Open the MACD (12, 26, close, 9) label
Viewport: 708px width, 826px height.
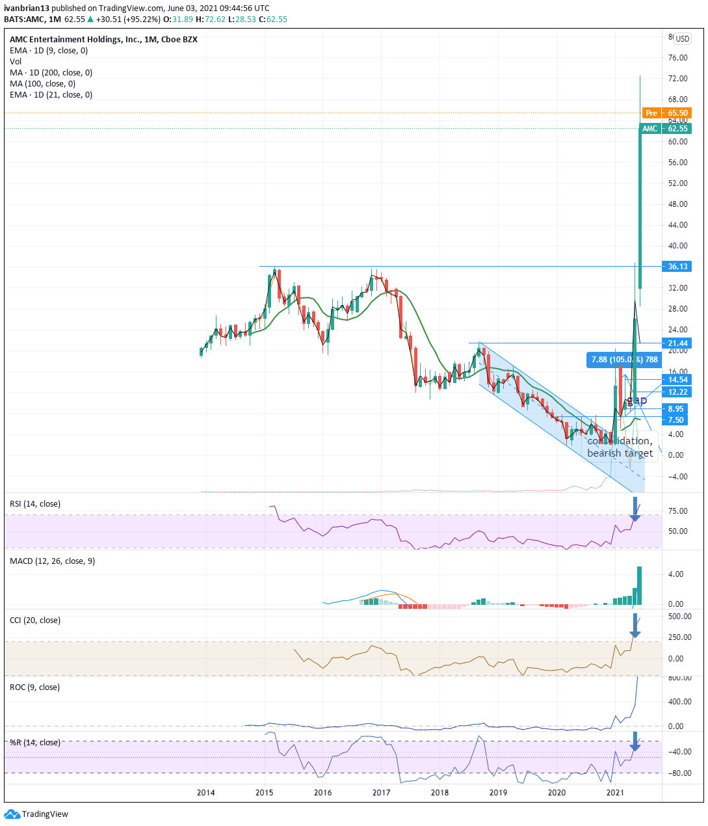(52, 561)
